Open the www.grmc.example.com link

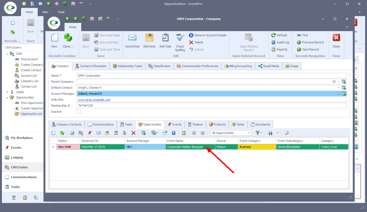tap(94, 100)
